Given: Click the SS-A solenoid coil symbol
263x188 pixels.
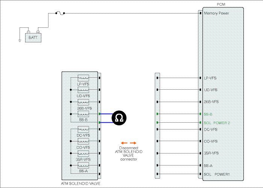Looking at the screenshot, I should coord(83,165).
